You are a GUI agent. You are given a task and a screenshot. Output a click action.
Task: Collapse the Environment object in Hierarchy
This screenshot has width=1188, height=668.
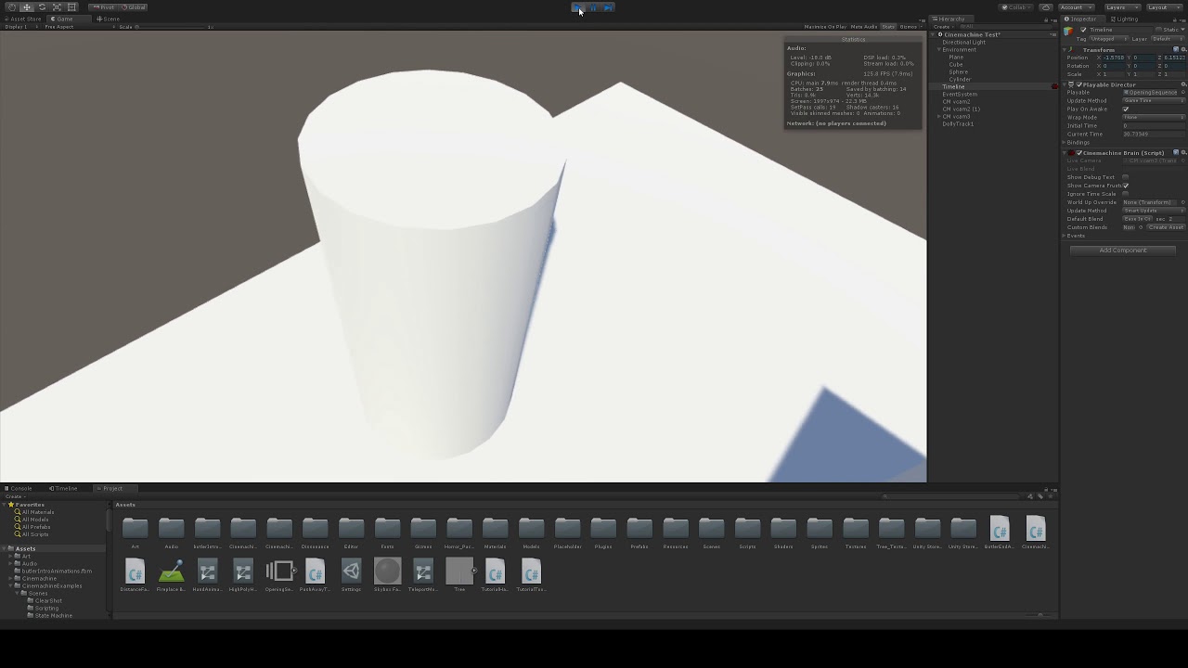(x=938, y=50)
